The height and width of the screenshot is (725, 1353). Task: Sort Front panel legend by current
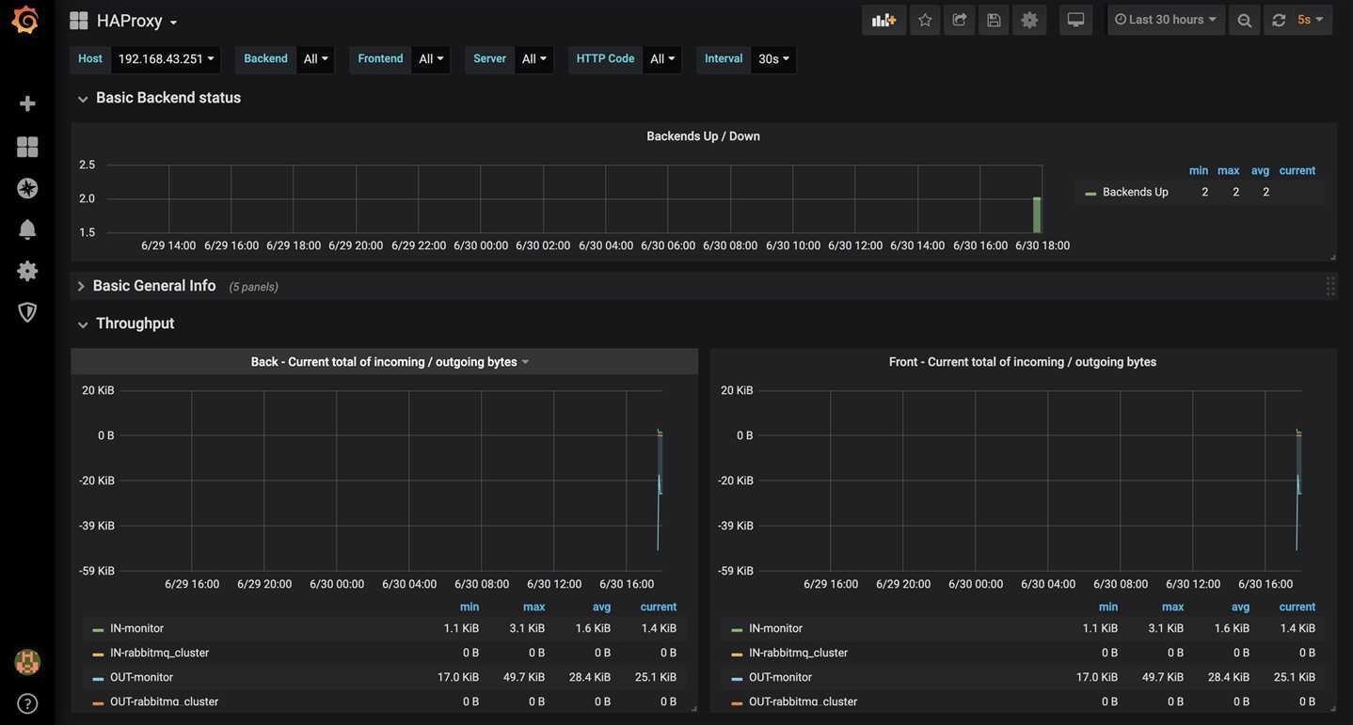1297,607
